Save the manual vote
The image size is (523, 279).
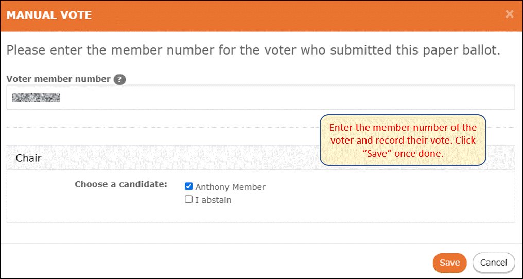[x=449, y=263]
